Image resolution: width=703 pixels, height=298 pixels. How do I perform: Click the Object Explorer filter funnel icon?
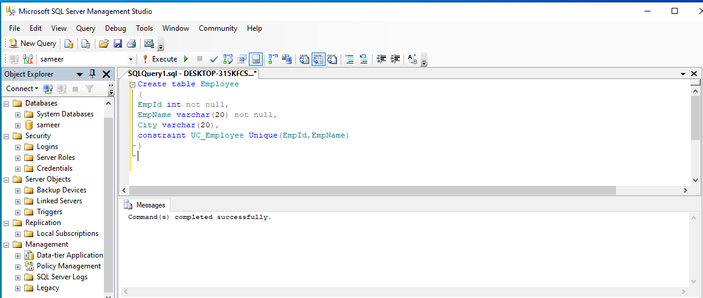pos(89,89)
